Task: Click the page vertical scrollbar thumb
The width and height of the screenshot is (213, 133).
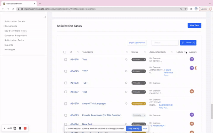Action: click(212, 111)
